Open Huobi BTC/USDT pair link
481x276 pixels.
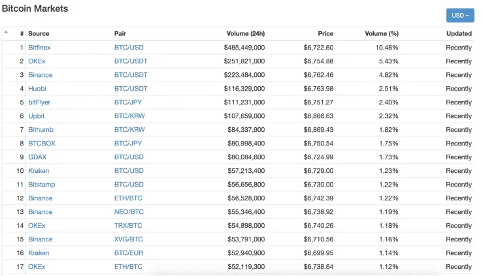click(131, 89)
